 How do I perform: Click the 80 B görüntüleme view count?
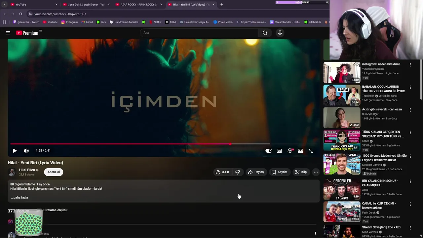22,184
